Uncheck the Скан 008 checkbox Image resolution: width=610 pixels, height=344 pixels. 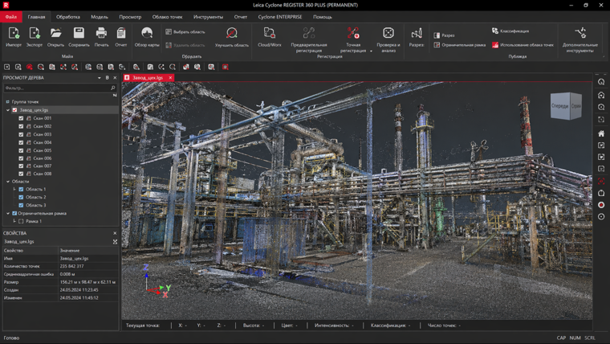coord(21,174)
